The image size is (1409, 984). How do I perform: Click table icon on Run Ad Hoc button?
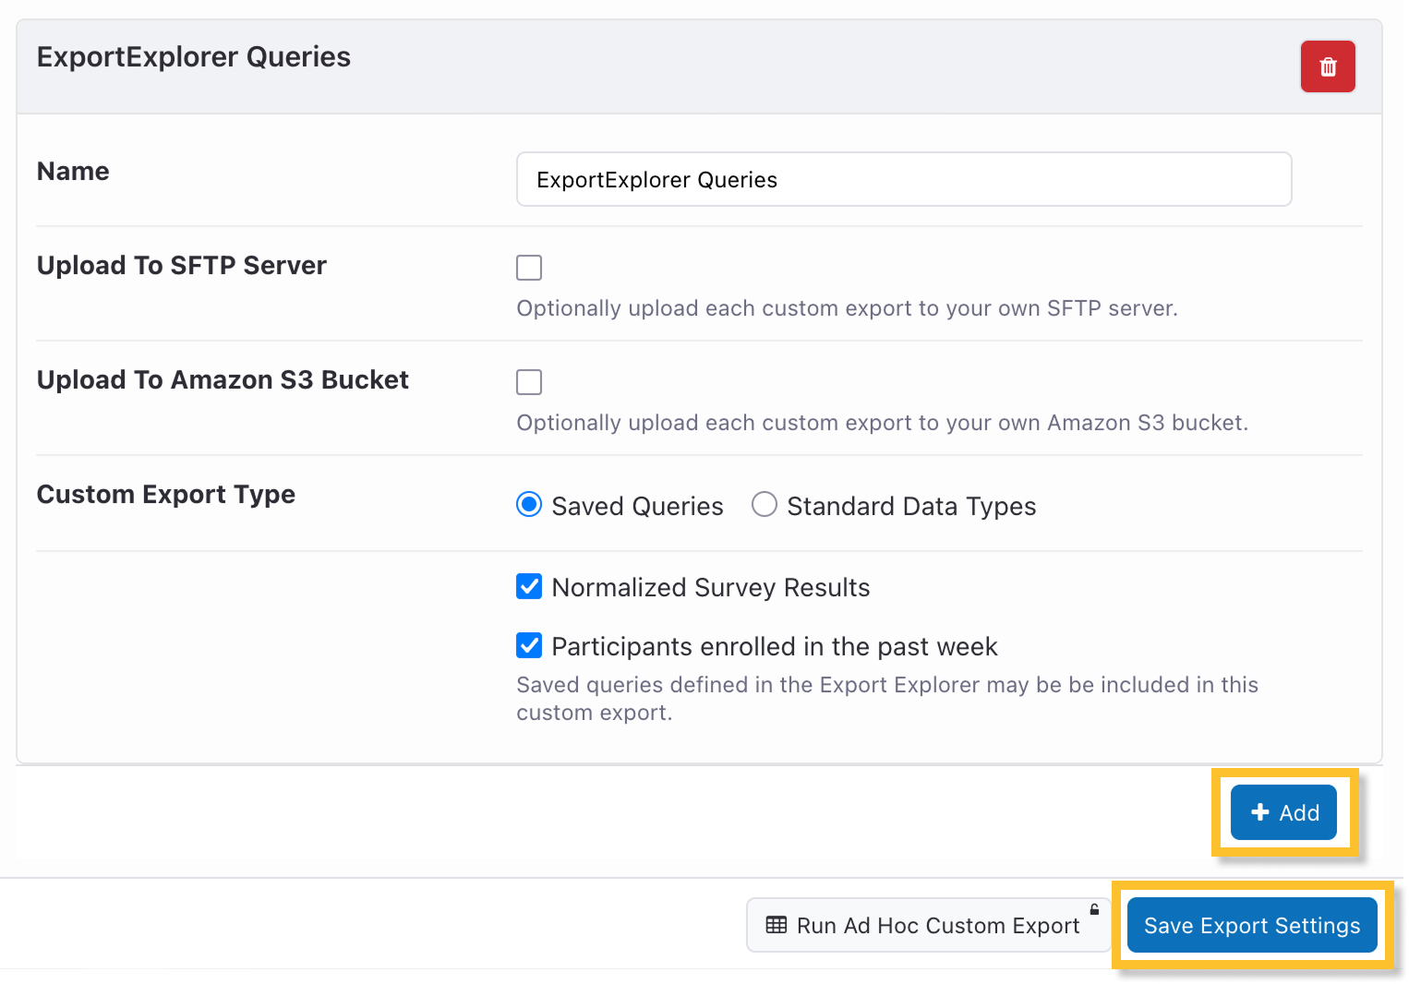pyautogui.click(x=777, y=925)
